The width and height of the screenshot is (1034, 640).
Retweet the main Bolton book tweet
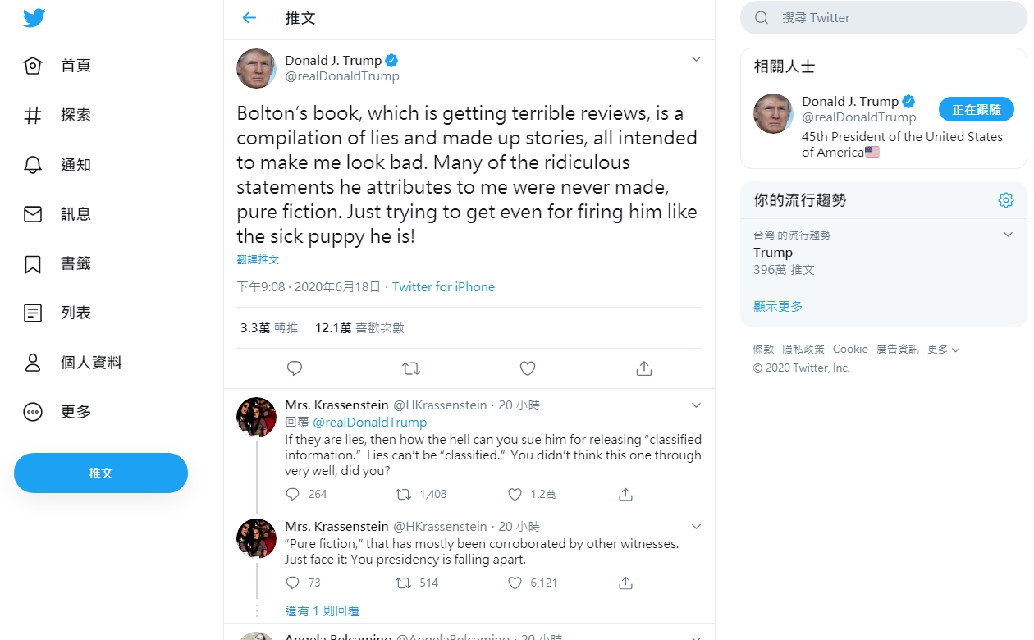(411, 368)
